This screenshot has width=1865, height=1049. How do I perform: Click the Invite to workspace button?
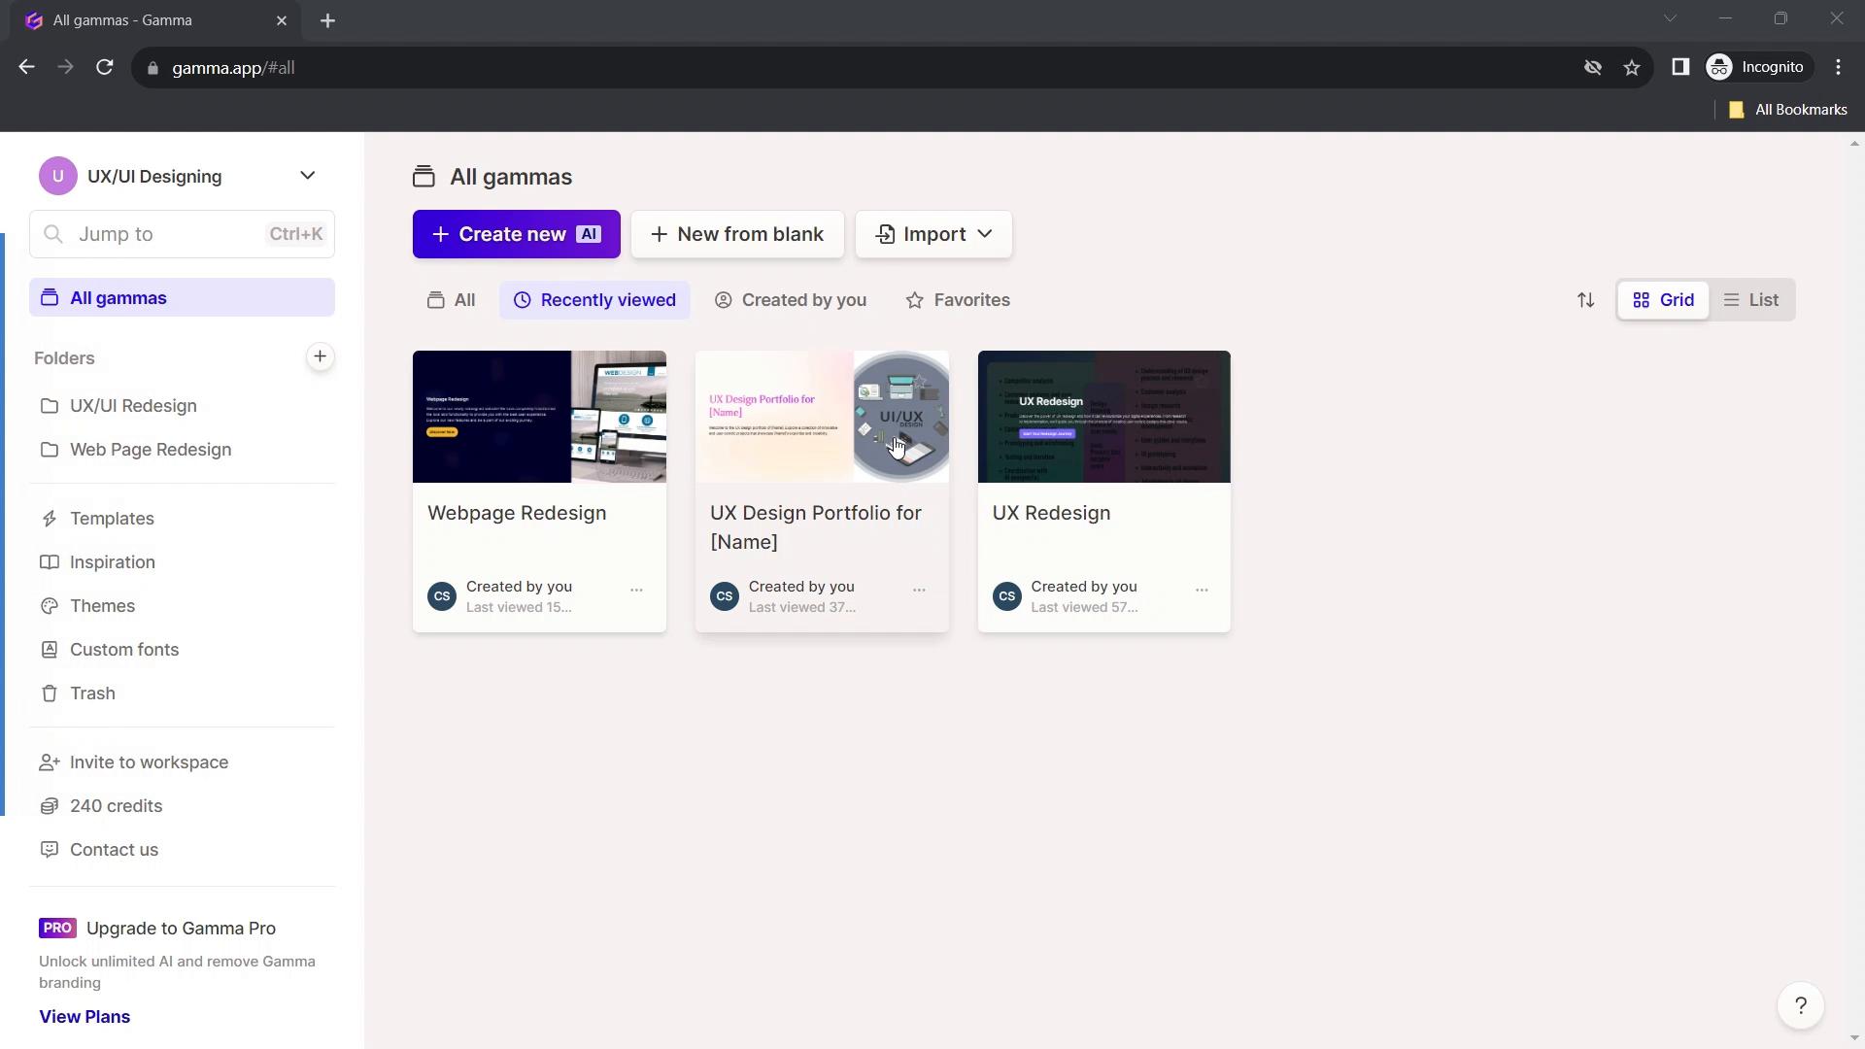point(150,762)
